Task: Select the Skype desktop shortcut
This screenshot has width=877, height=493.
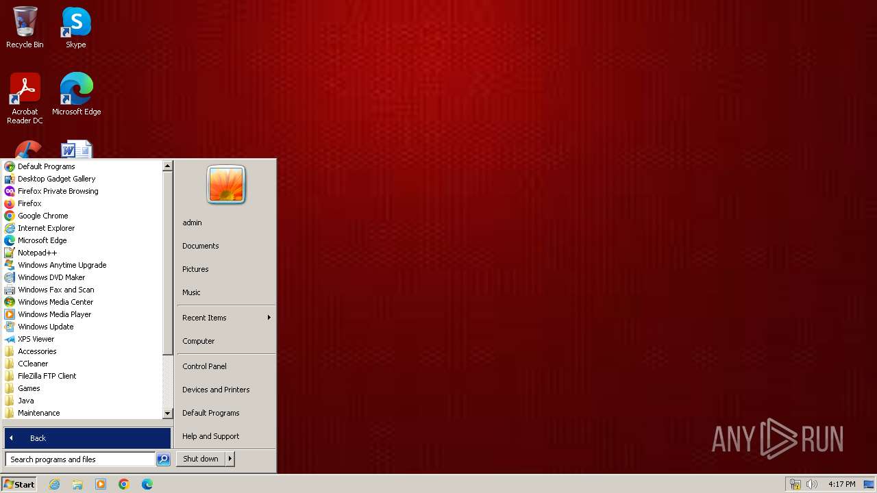Action: pyautogui.click(x=76, y=27)
